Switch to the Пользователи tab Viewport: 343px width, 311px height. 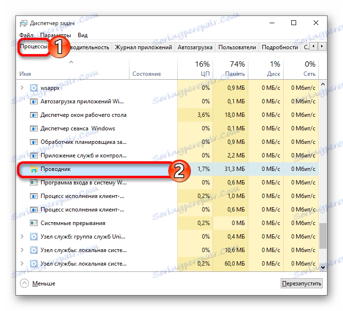(x=237, y=47)
